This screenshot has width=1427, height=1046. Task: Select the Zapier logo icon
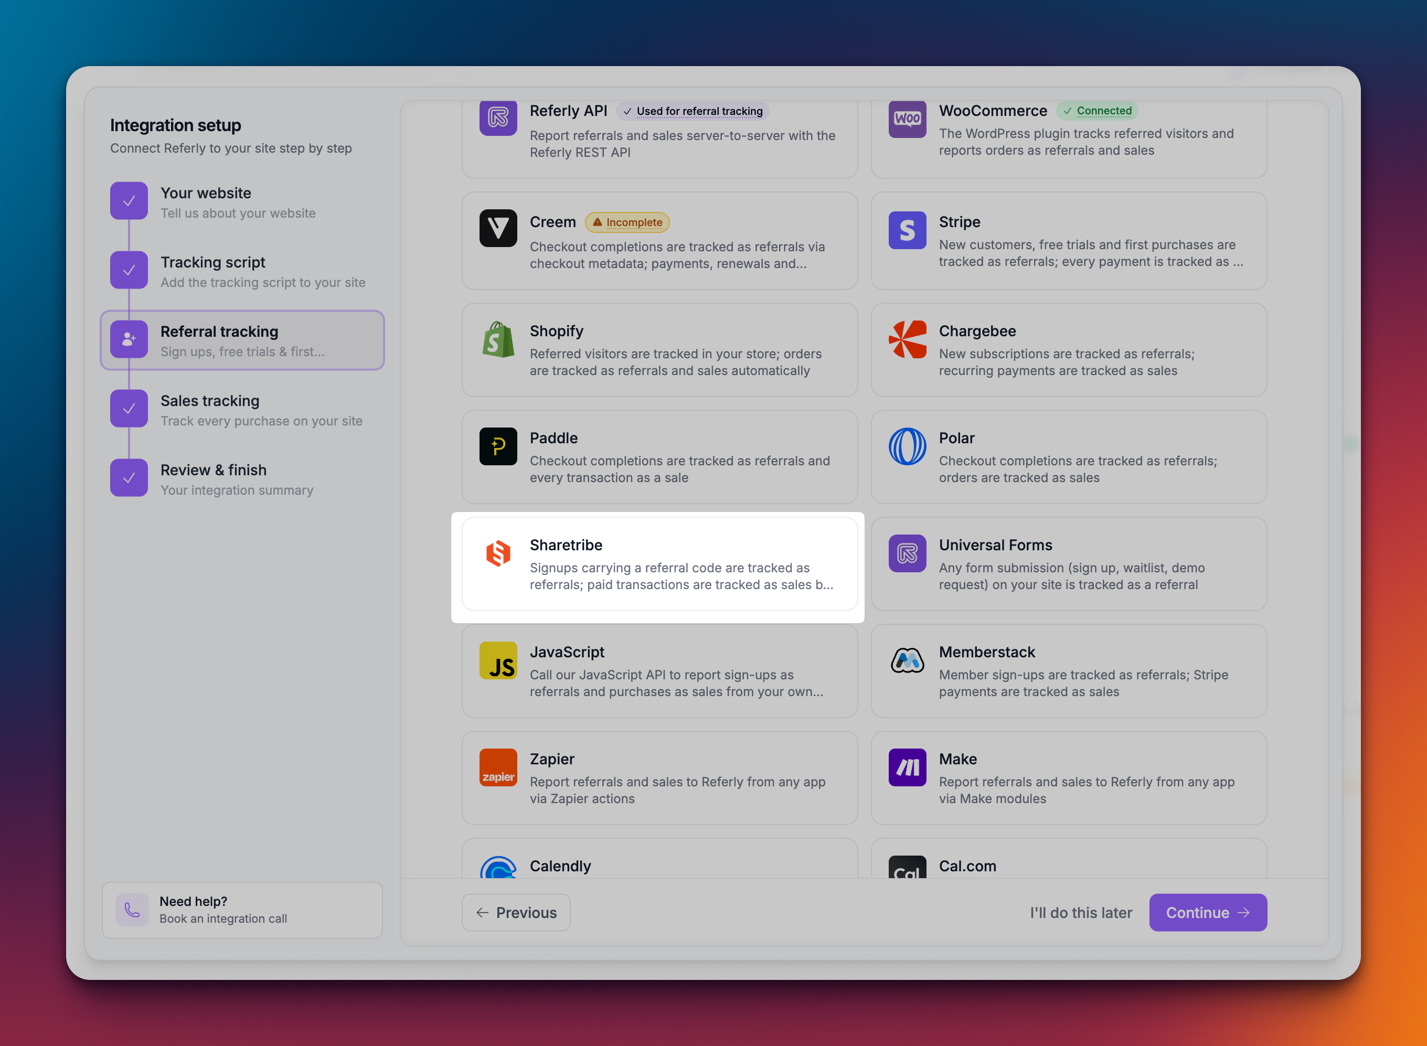tap(498, 767)
